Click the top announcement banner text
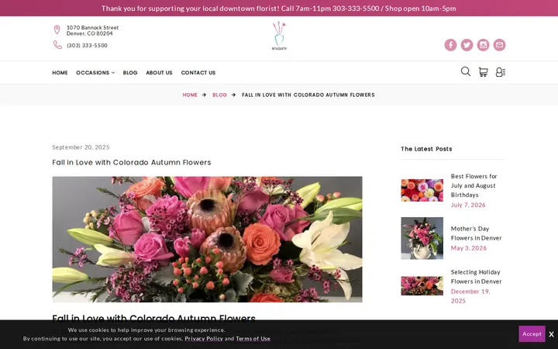This screenshot has height=349, width=558. 279,9
